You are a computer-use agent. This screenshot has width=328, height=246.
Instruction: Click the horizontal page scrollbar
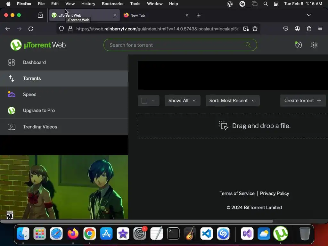[x=136, y=221]
